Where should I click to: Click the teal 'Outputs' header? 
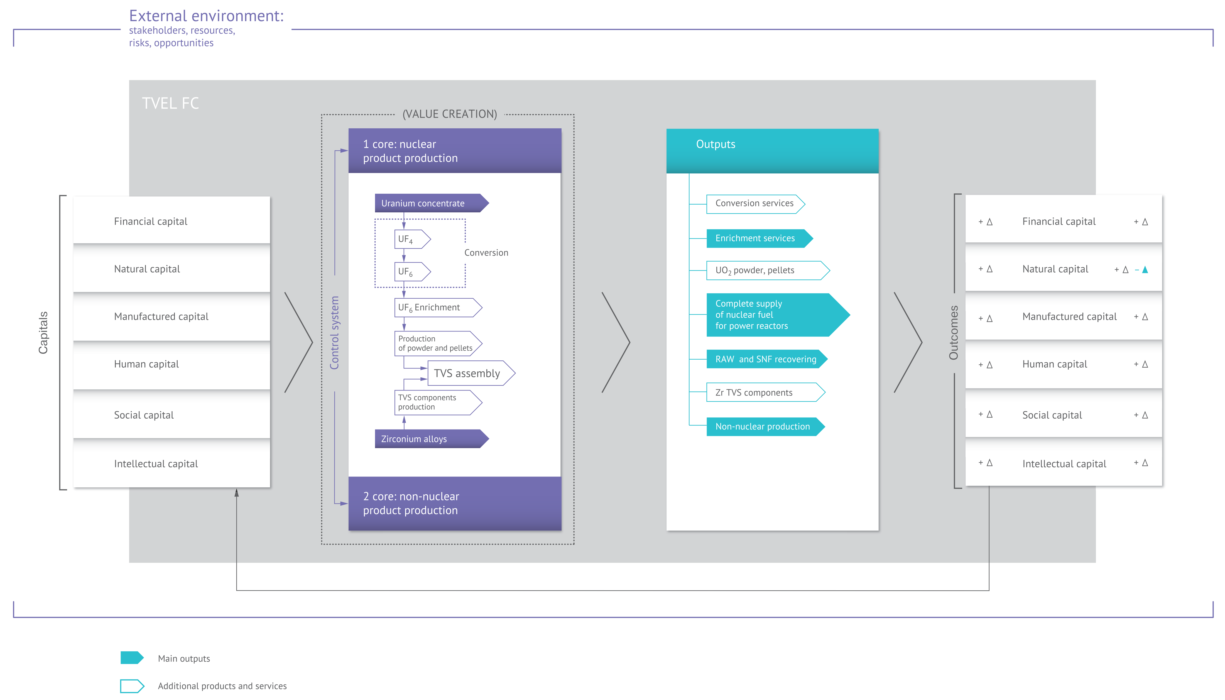coord(772,151)
